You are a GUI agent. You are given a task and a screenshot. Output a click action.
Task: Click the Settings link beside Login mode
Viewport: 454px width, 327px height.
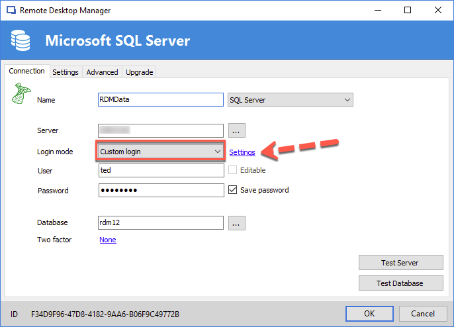click(242, 152)
